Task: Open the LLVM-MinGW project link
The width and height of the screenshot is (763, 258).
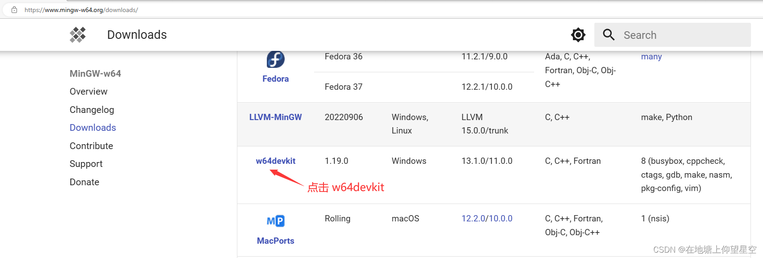Action: (275, 117)
